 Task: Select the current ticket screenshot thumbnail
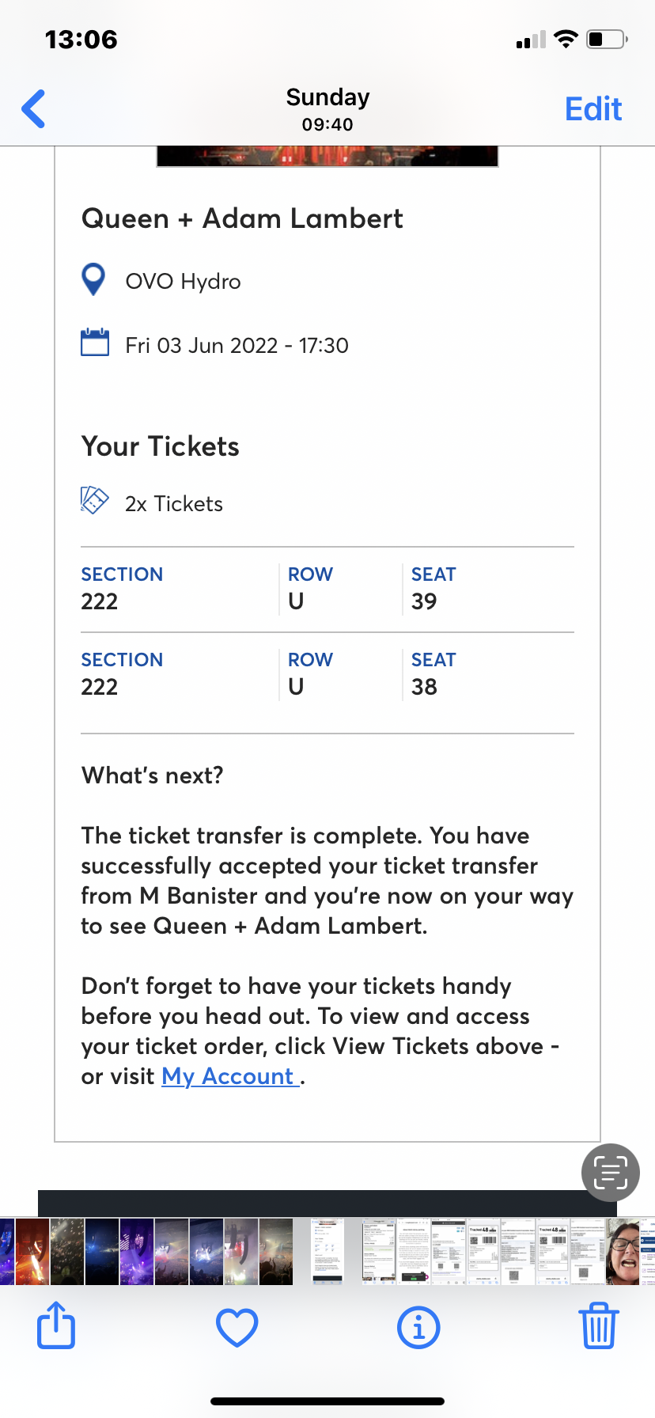(327, 1252)
